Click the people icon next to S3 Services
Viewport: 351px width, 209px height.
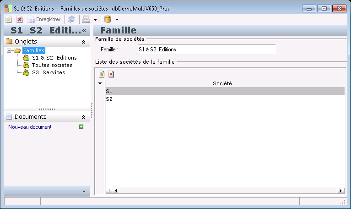pyautogui.click(x=26, y=73)
